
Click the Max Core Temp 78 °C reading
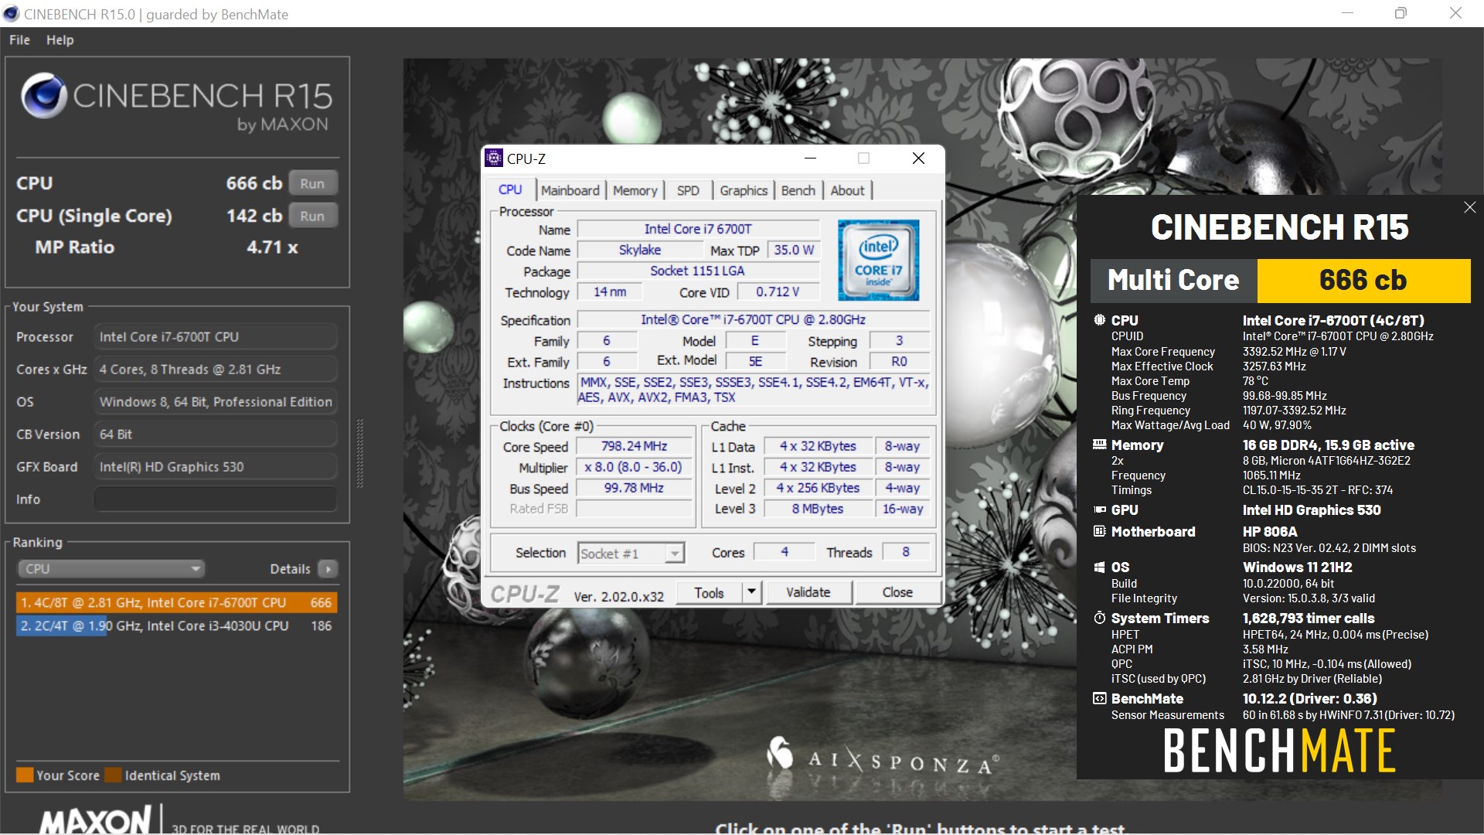point(1255,381)
